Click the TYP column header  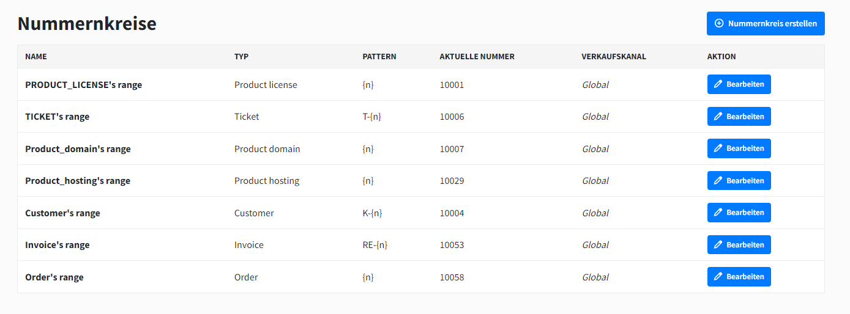[x=241, y=57]
